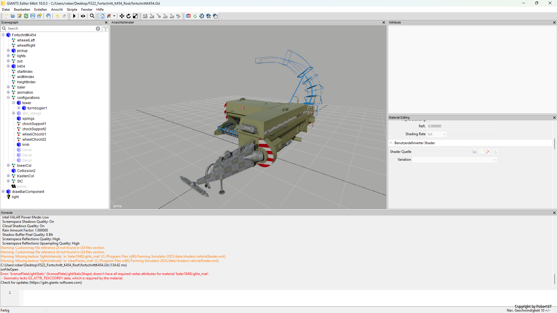
Task: Click the Scenegraph Search field
Action: pos(51,28)
